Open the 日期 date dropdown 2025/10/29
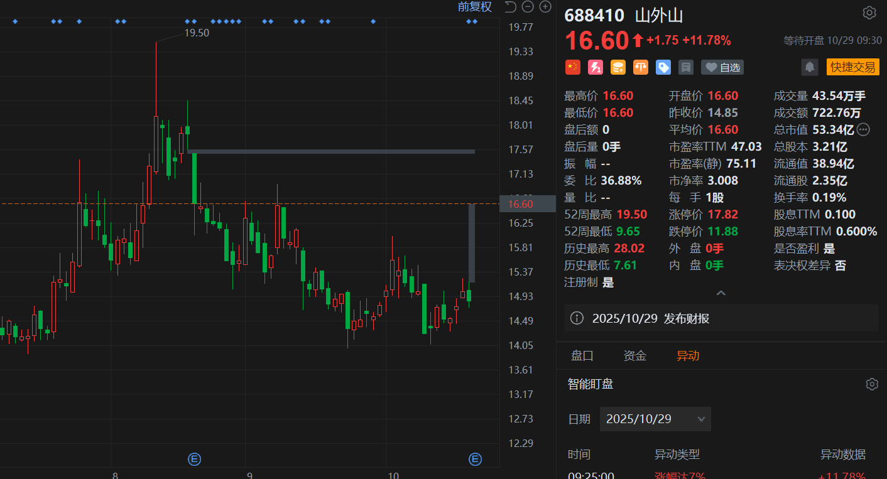This screenshot has width=887, height=479. click(655, 419)
